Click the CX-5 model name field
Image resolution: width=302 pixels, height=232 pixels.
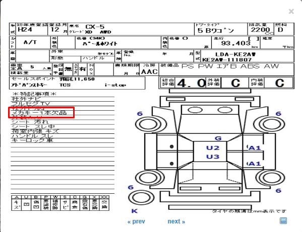(131, 29)
